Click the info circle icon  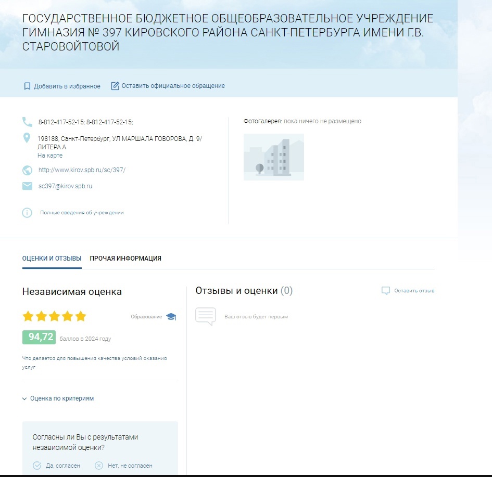(27, 213)
